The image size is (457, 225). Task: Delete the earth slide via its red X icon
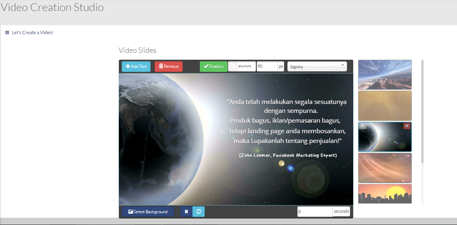coord(407,126)
